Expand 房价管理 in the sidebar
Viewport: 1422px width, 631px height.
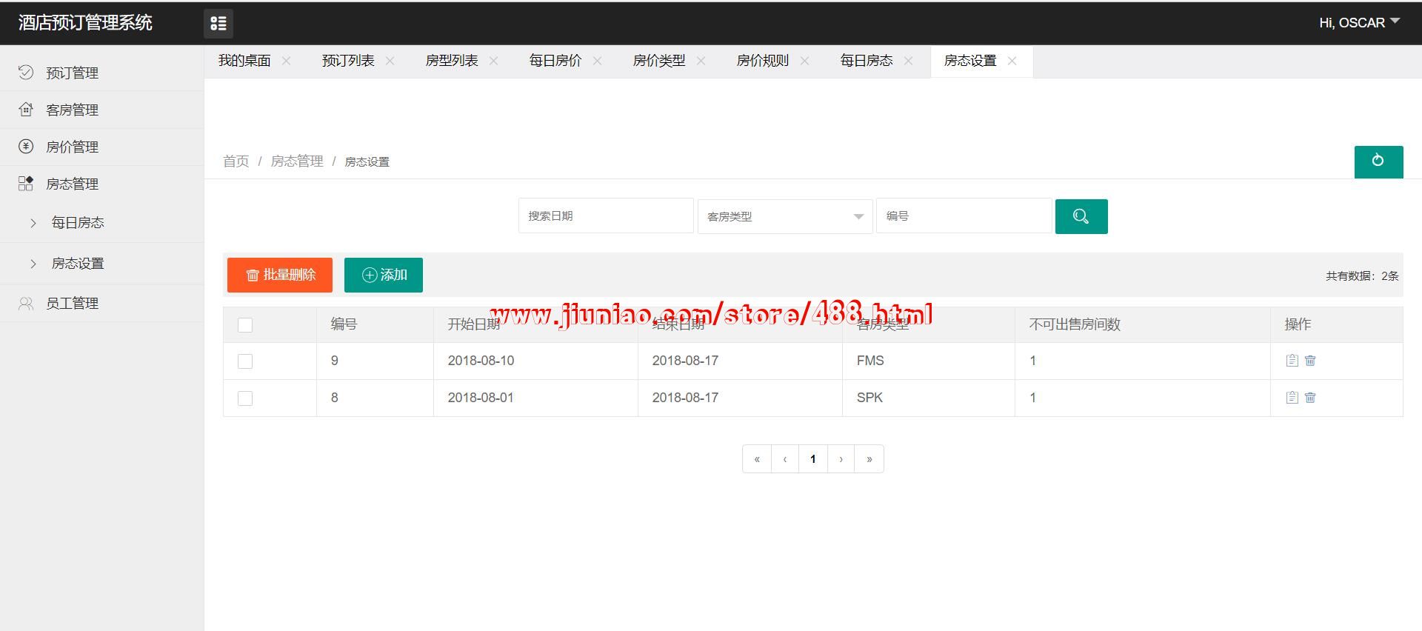[x=72, y=147]
